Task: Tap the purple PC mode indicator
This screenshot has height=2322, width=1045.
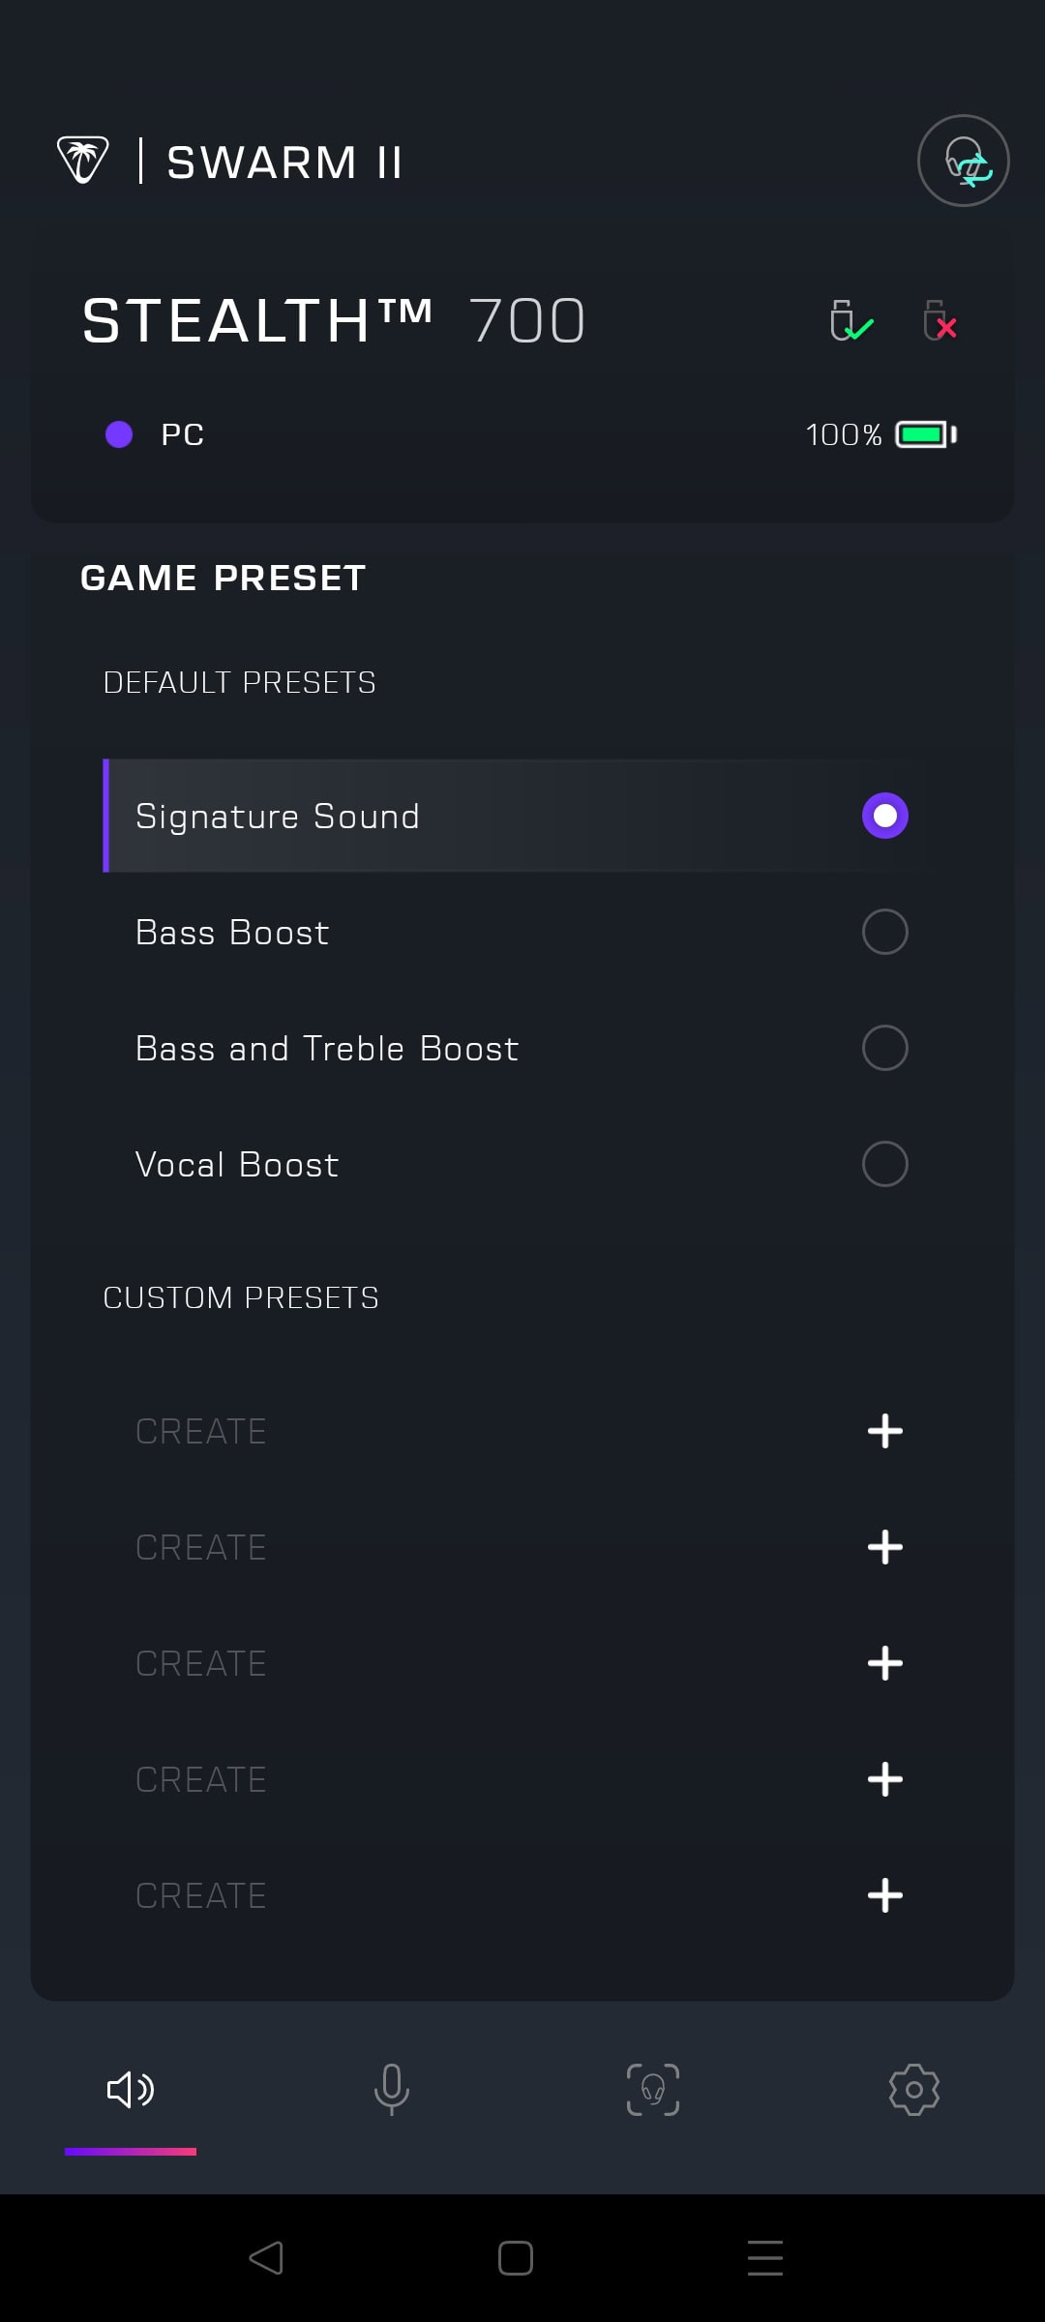Action: click(119, 434)
